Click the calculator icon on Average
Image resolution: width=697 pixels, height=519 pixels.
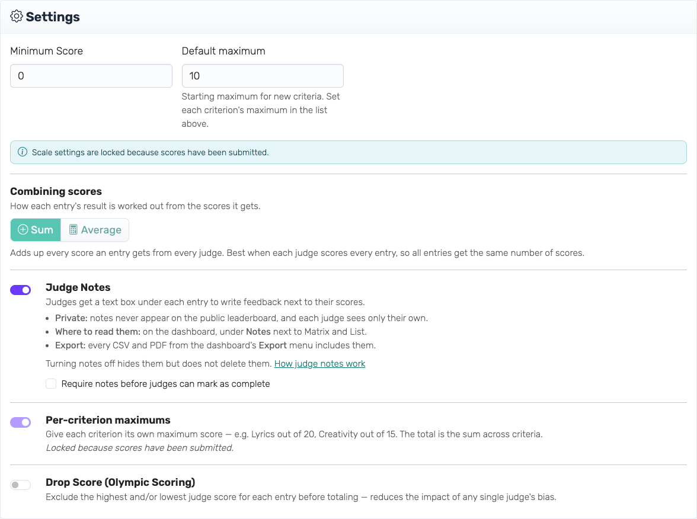click(x=73, y=230)
